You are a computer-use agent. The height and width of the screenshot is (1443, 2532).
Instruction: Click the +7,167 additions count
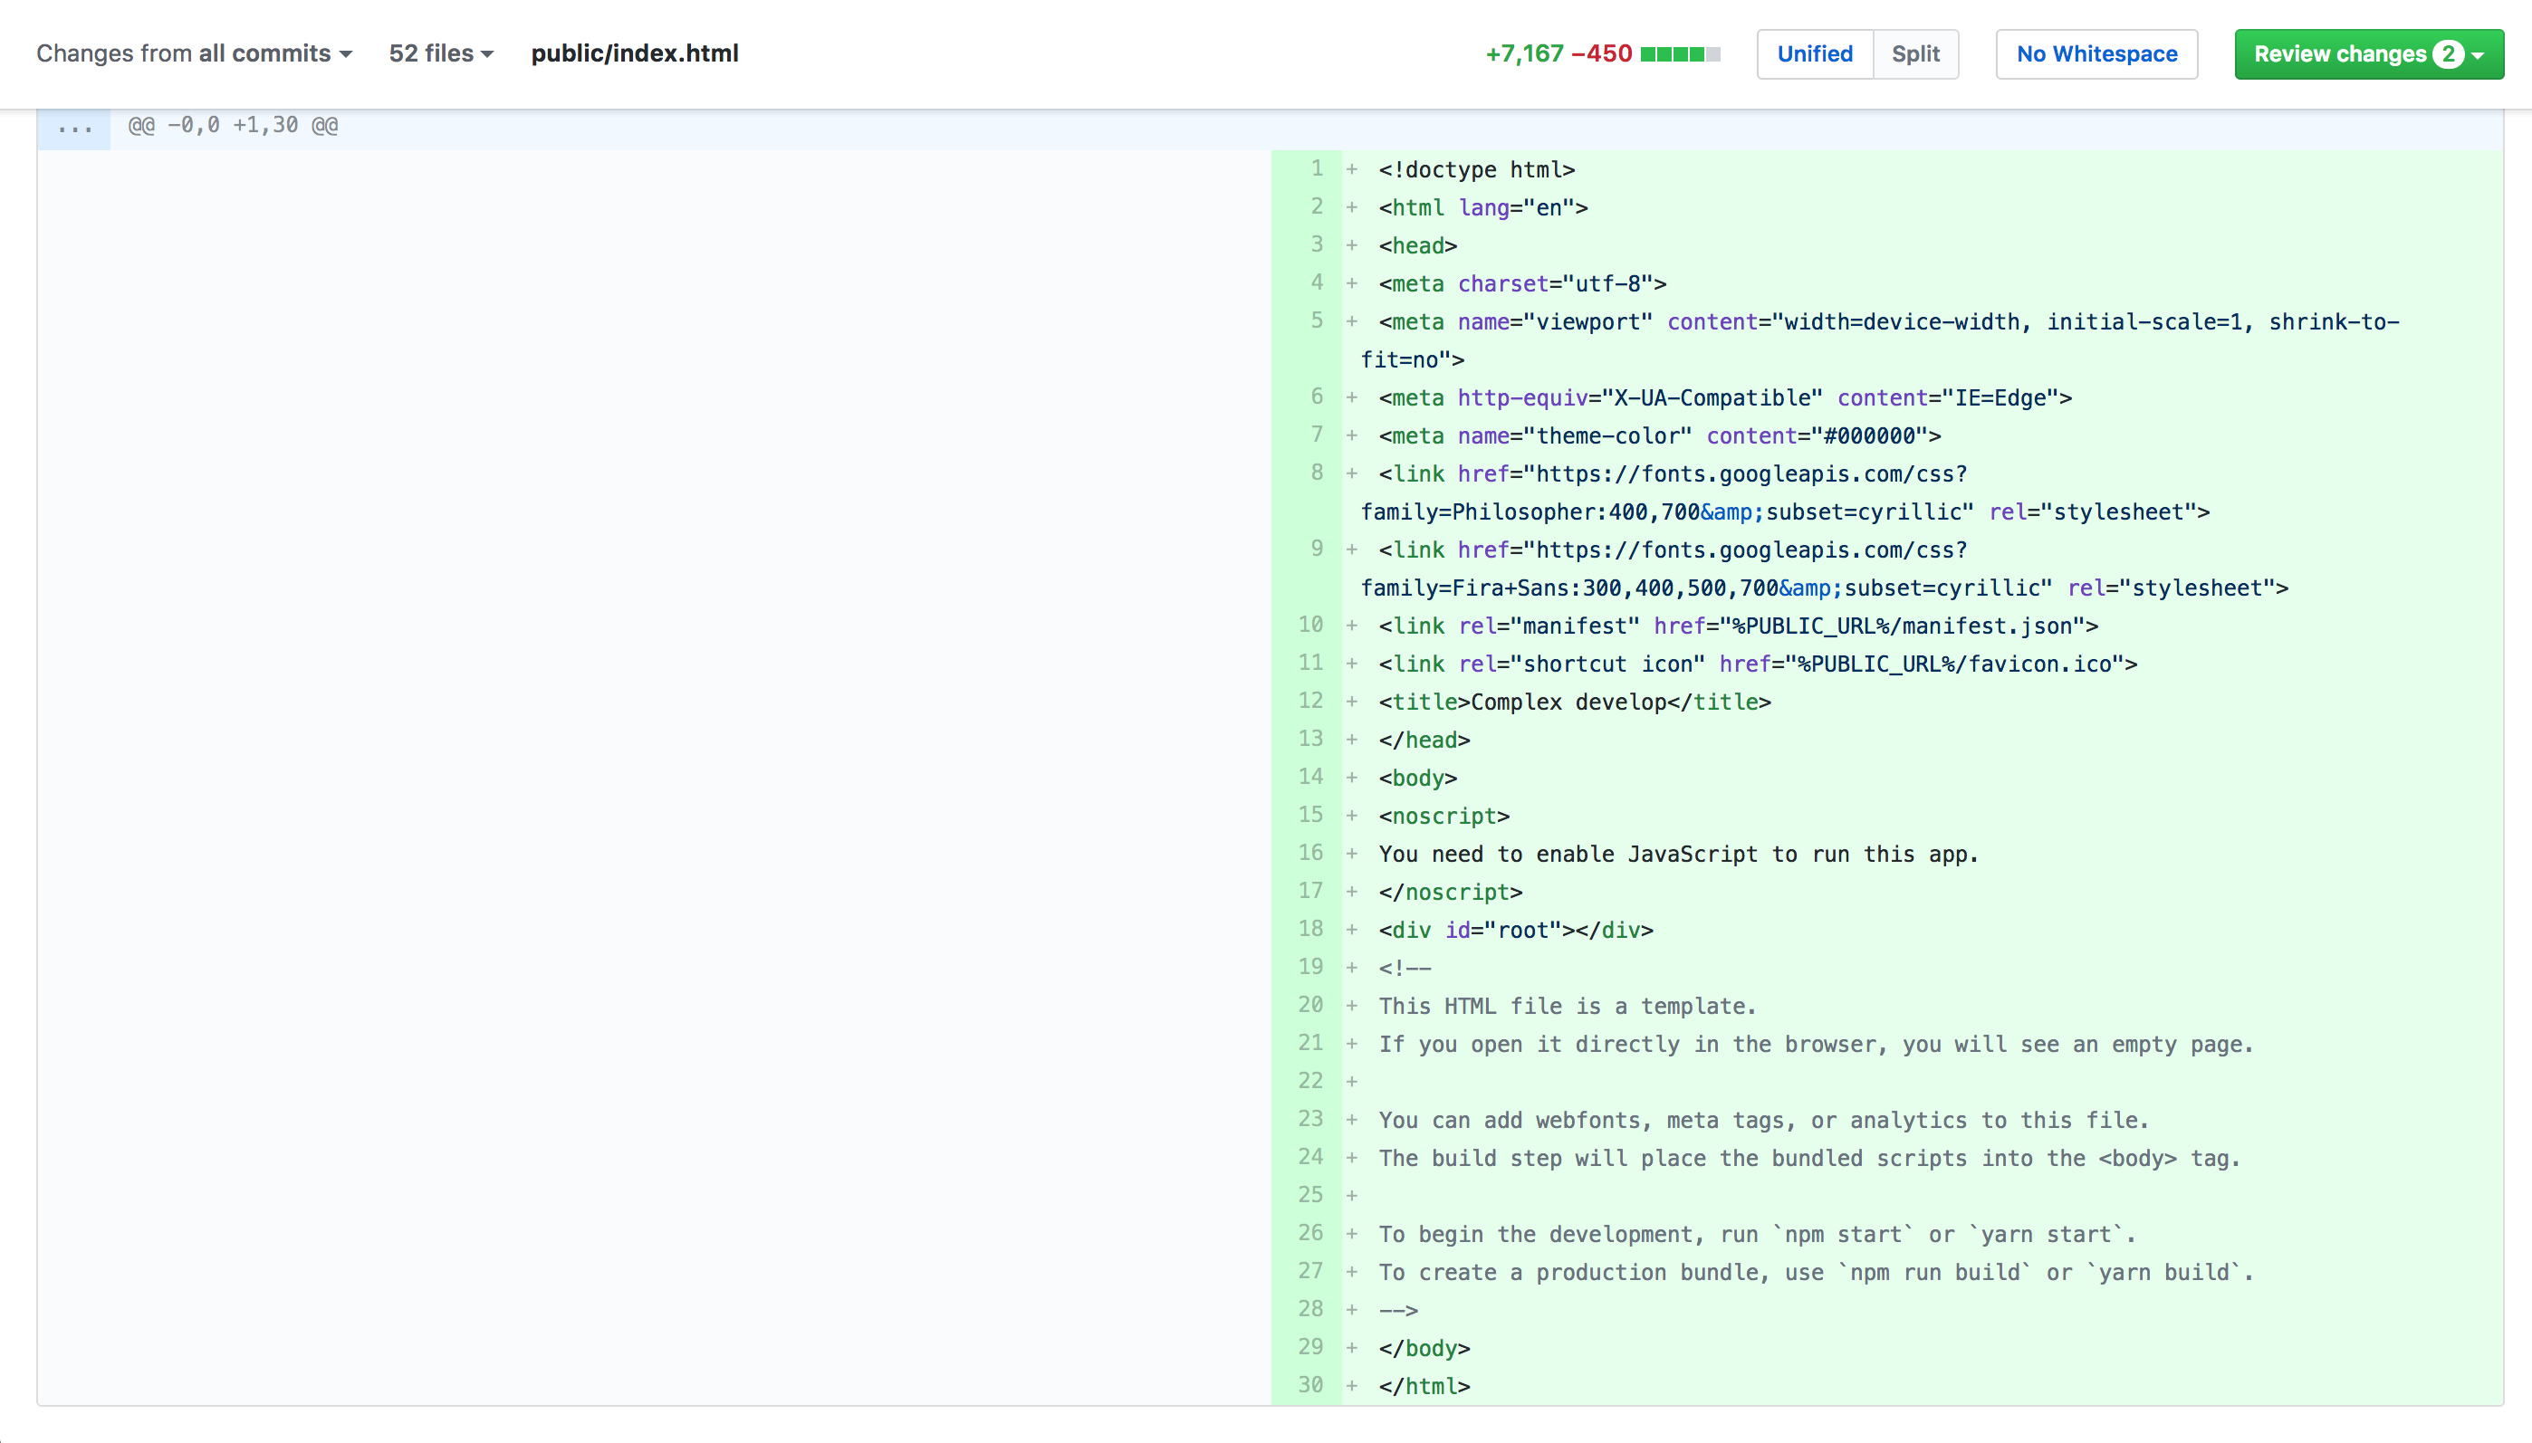pyautogui.click(x=1524, y=53)
